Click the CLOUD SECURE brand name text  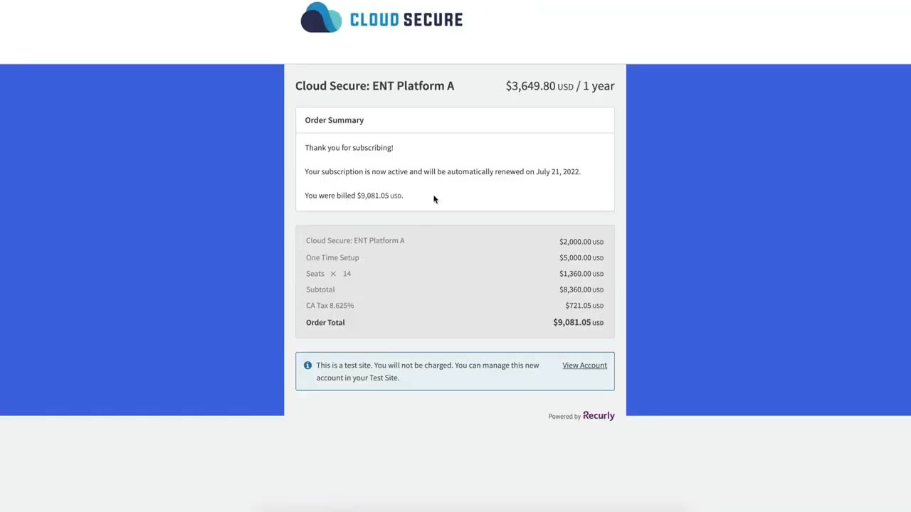click(x=406, y=20)
